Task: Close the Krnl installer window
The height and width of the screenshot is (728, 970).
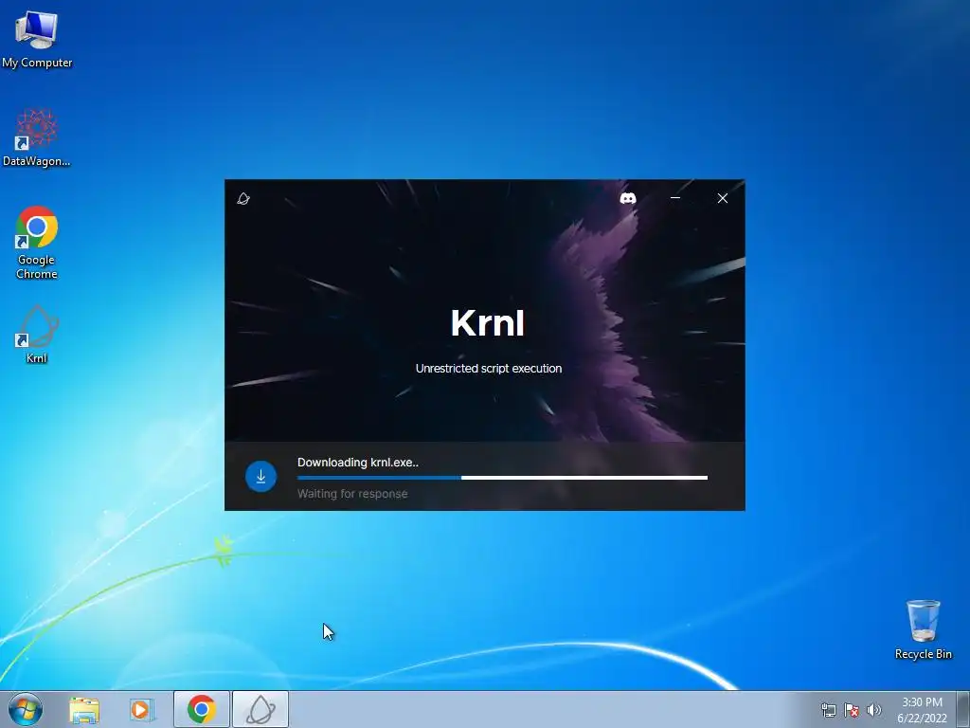Action: (x=722, y=198)
